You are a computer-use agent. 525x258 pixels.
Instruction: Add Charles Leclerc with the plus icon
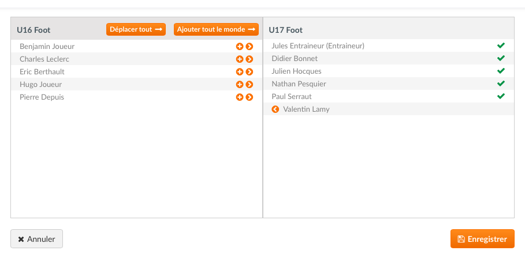(x=239, y=59)
